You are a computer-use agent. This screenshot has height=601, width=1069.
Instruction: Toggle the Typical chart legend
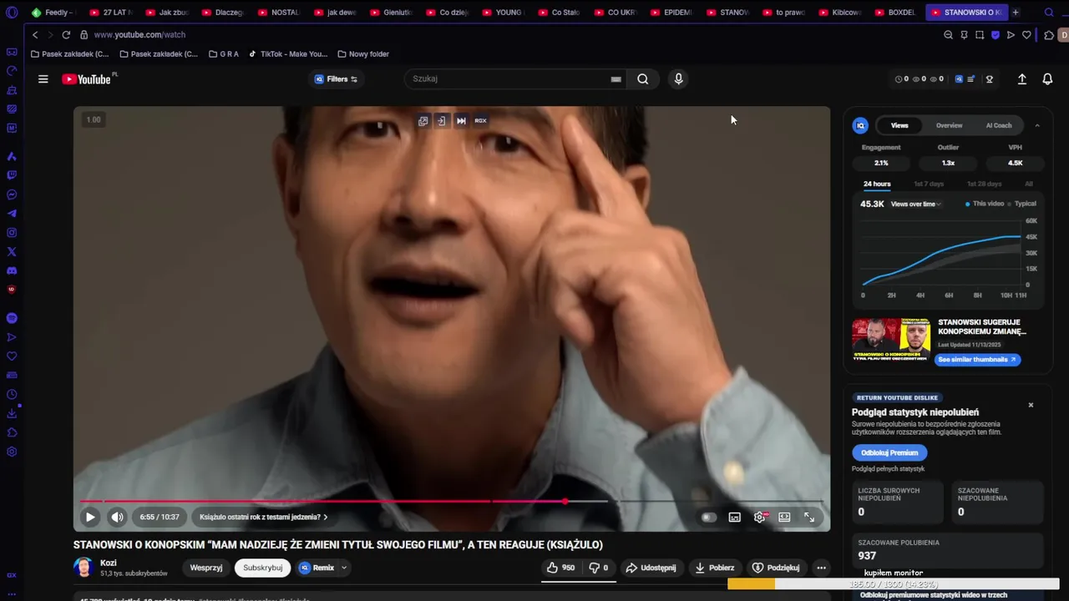tap(1021, 204)
